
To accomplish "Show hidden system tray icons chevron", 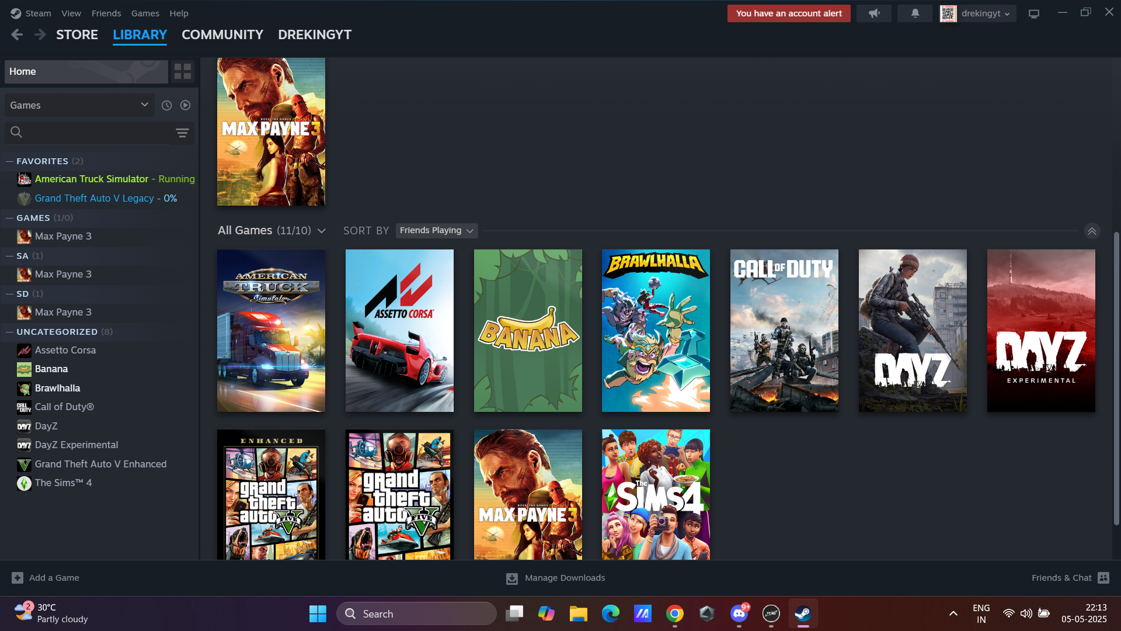I will (x=953, y=614).
